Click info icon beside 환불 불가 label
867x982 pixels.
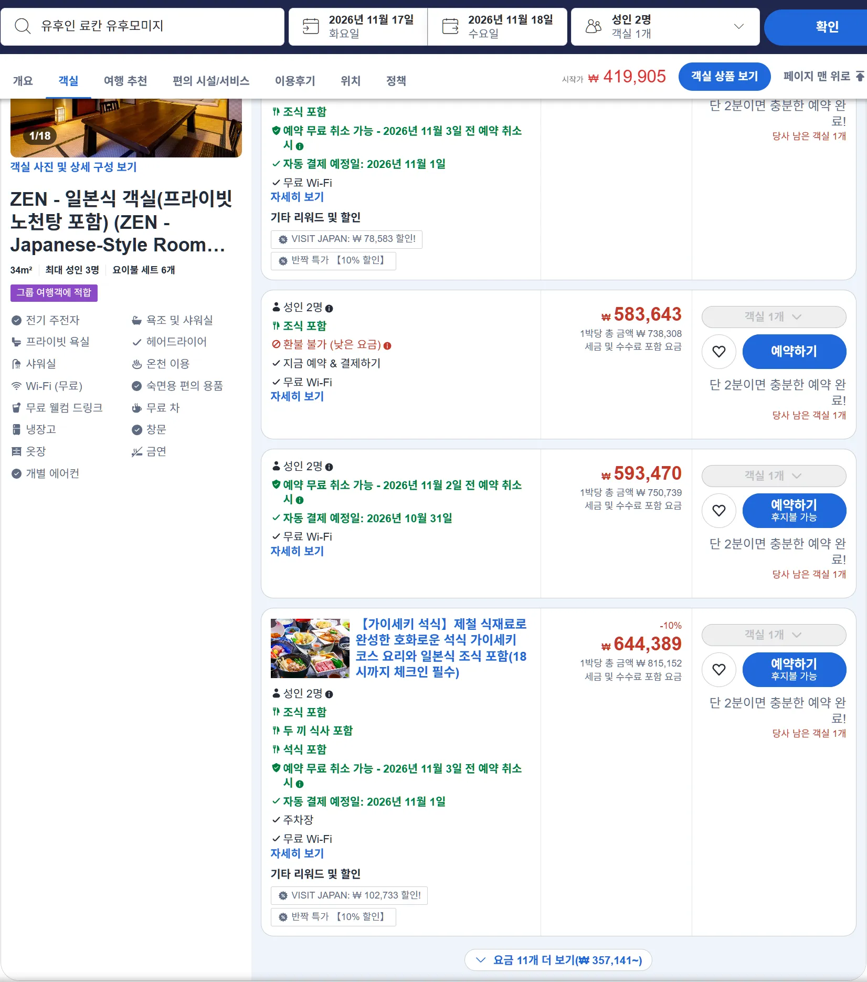[x=387, y=346]
